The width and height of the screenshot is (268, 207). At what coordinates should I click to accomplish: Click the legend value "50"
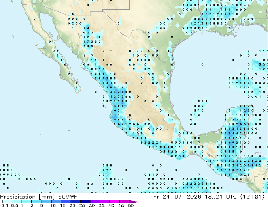(131, 205)
